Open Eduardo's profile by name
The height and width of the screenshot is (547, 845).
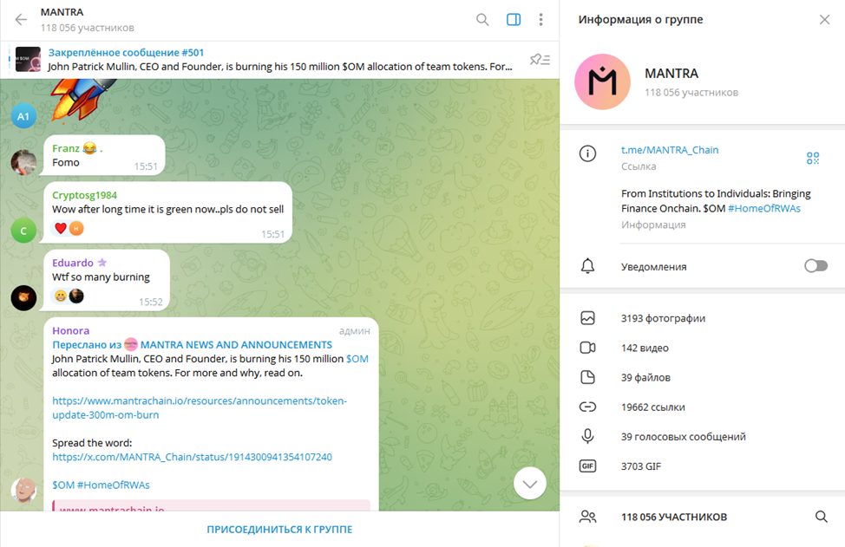[73, 263]
